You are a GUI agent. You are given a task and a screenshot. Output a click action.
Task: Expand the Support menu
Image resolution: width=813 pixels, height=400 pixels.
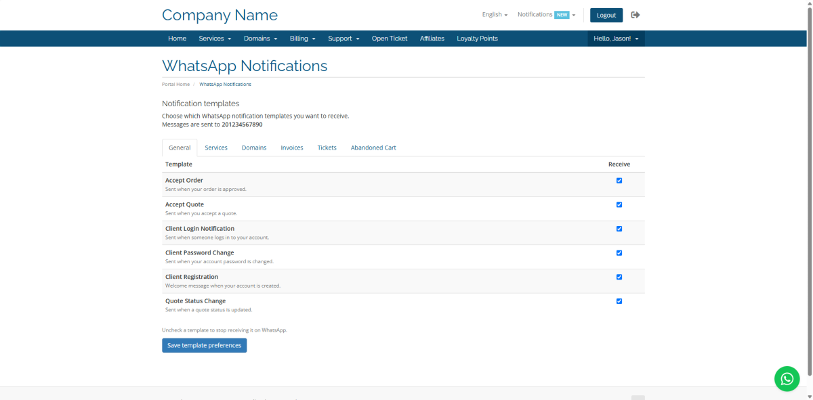click(343, 39)
